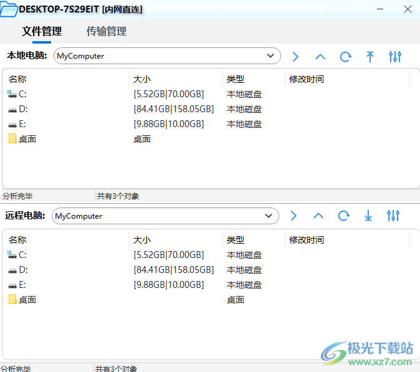
Task: Open the 远程电脑 settings sliders icon
Action: pos(393,216)
